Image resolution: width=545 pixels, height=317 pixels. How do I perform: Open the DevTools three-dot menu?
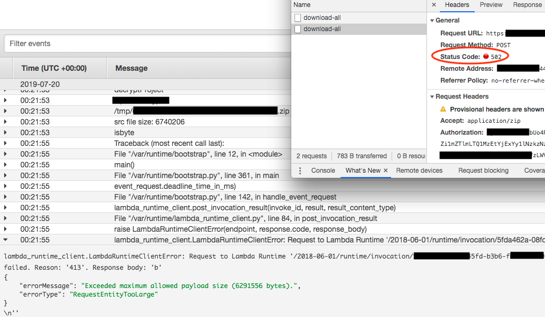pyautogui.click(x=299, y=171)
